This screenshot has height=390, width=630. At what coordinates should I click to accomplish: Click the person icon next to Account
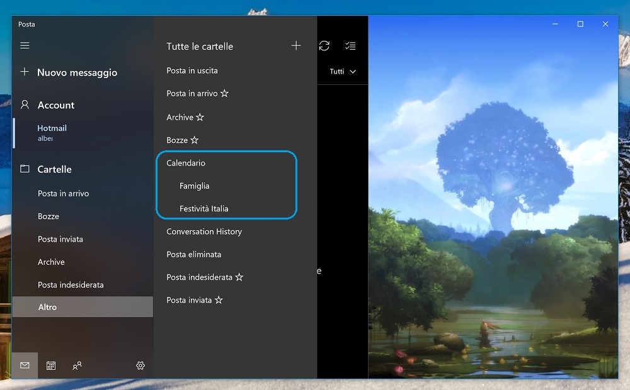[25, 104]
